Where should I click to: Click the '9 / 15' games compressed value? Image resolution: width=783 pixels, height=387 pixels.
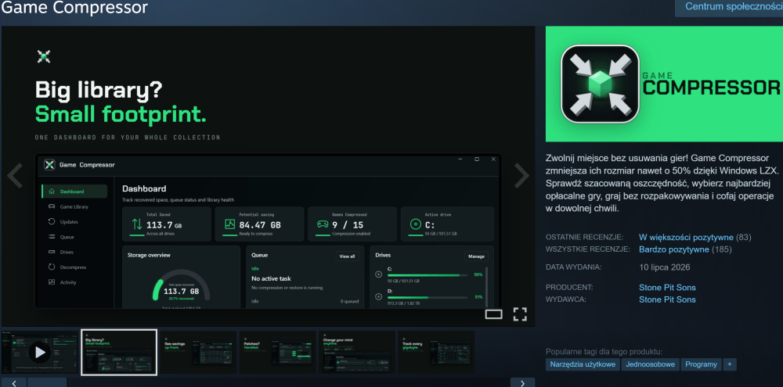348,225
